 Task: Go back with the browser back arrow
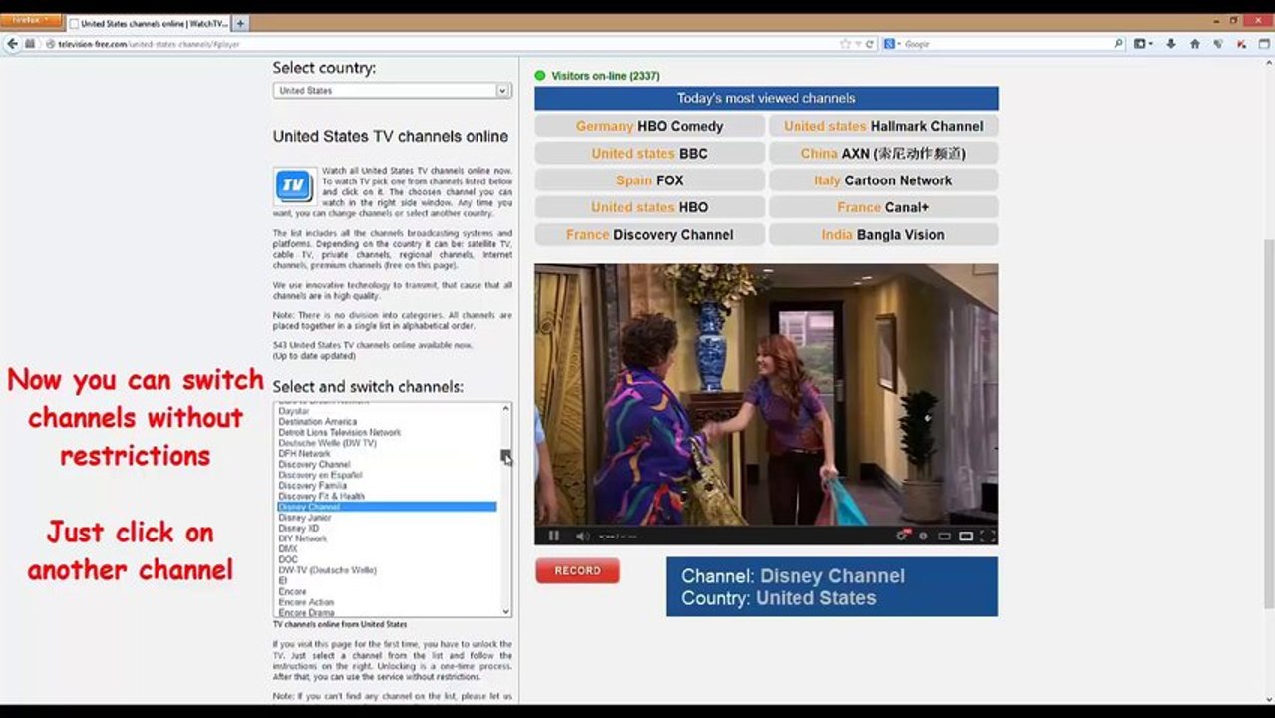[12, 44]
